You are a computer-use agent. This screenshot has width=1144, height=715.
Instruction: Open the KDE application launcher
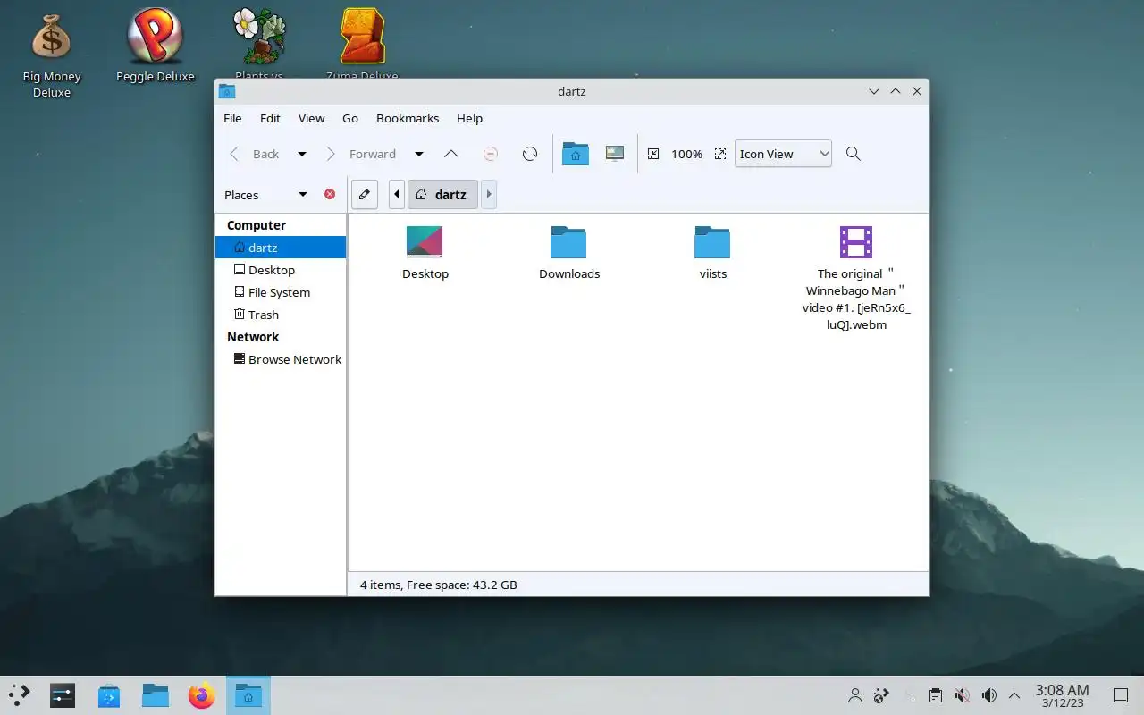[20, 695]
